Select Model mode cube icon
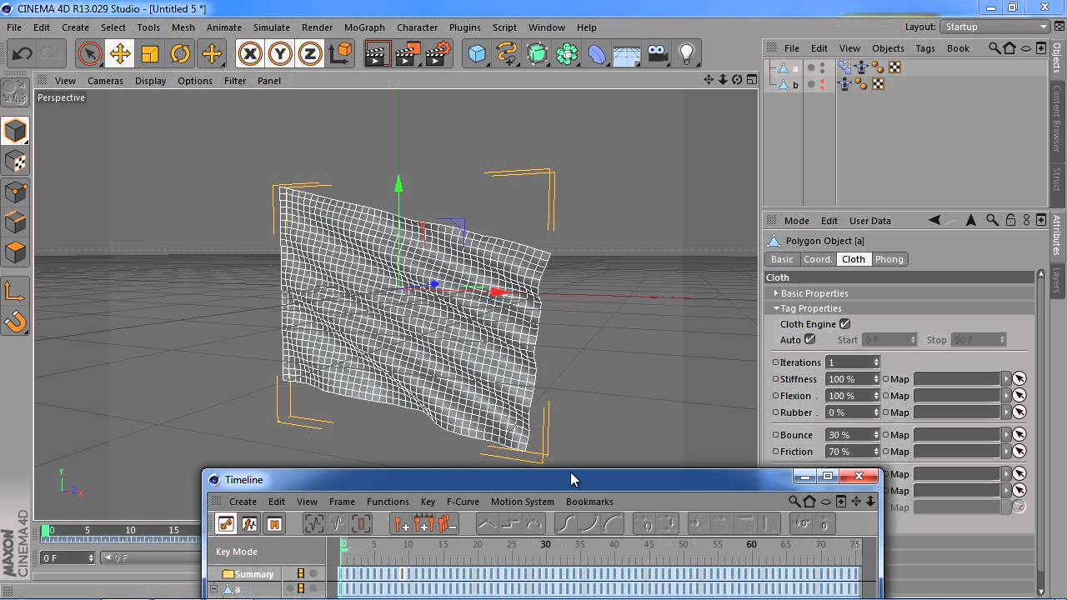This screenshot has height=600, width=1067. [16, 131]
